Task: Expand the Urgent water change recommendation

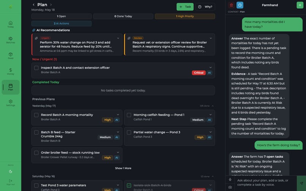Action: [118, 38]
